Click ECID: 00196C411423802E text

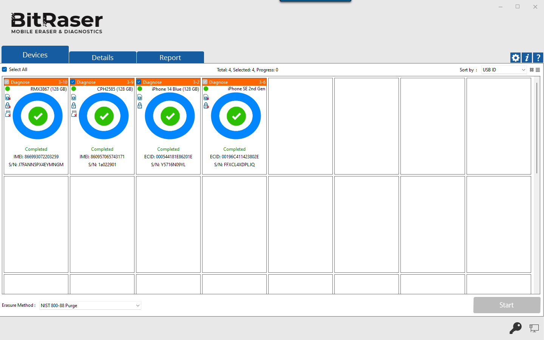pos(234,157)
